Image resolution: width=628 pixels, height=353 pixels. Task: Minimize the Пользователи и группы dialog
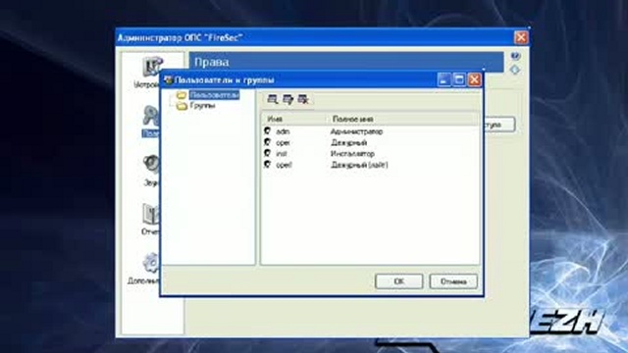tap(444, 80)
